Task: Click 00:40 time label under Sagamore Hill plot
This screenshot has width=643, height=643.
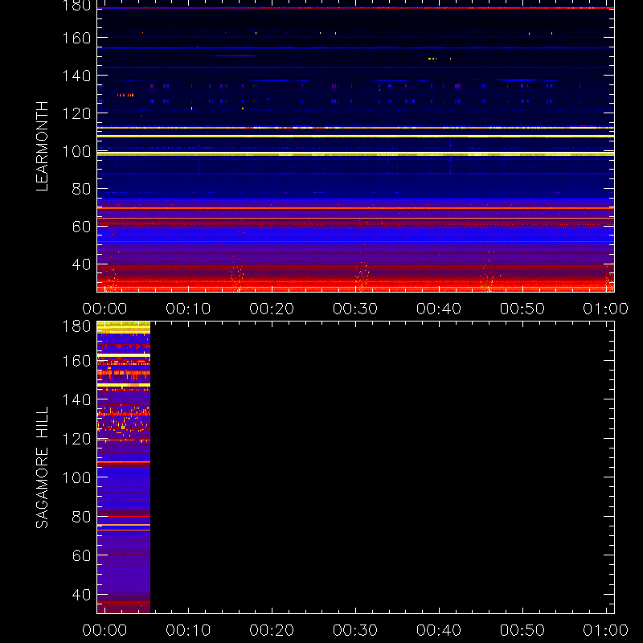Action: (x=439, y=630)
